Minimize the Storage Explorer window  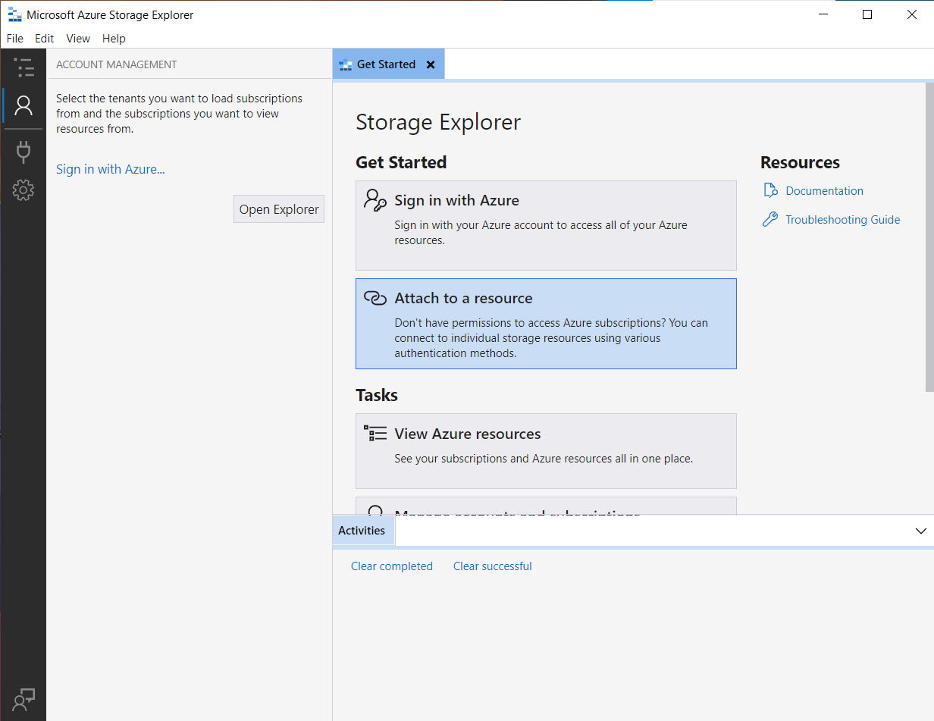coord(823,14)
